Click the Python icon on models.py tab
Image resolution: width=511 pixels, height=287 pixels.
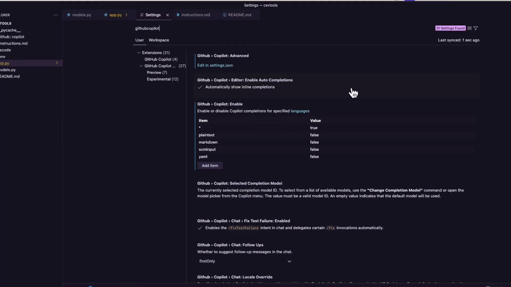point(69,15)
